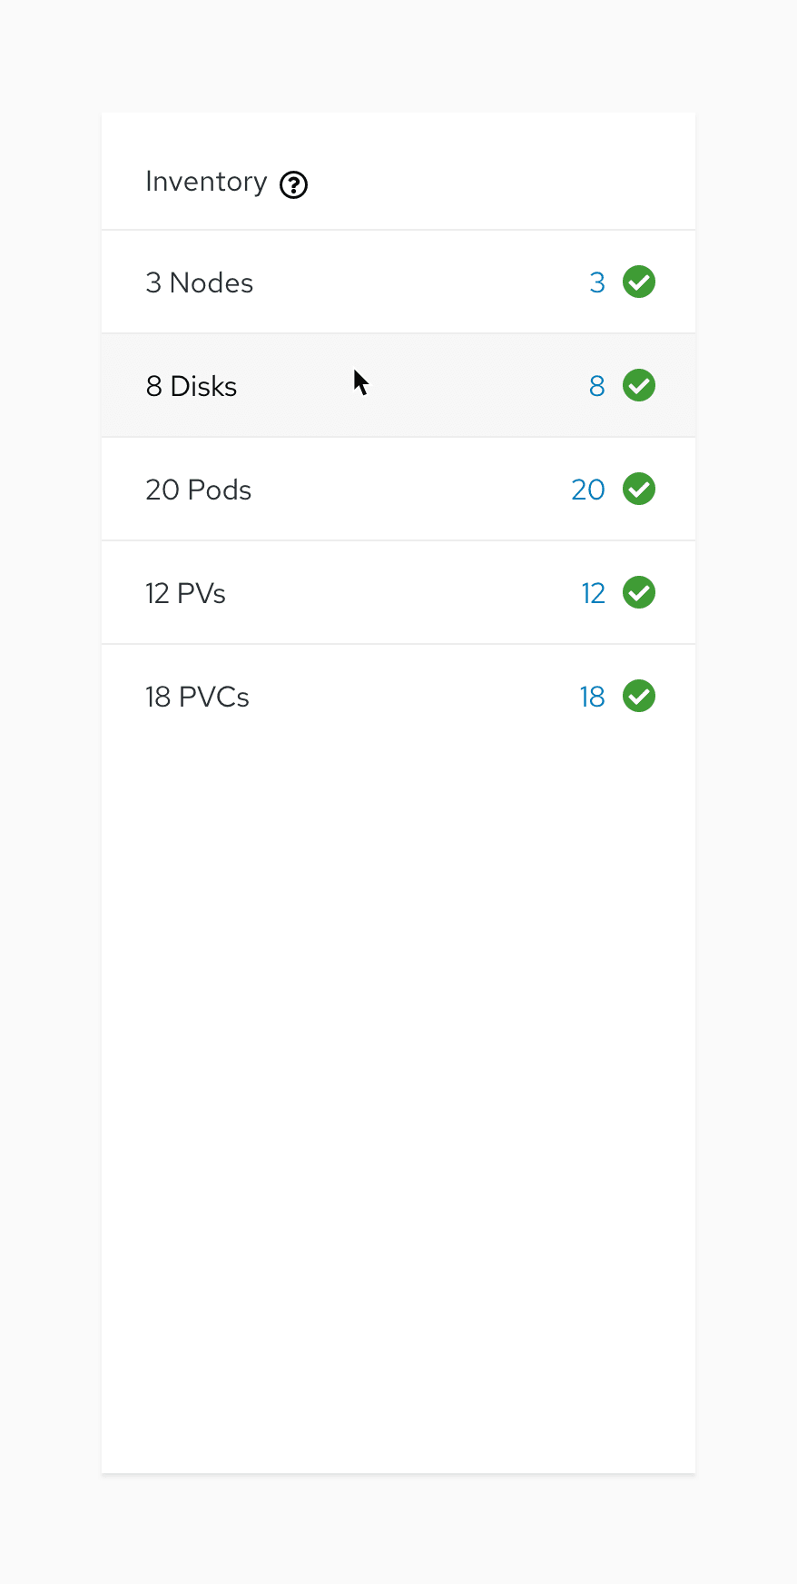Select the "18 PVCs" row label
Viewport: 797px width, 1584px height.
pyautogui.click(x=197, y=697)
